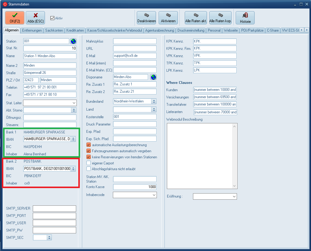This screenshot has height=251, width=311.
Task: Click the globe icon beside Disponame field
Action: pos(153,77)
